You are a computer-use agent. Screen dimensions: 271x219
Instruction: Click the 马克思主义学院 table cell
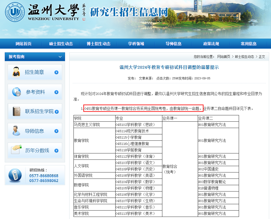tap(94, 125)
